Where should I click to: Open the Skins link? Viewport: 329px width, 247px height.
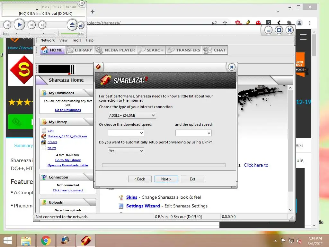(x=131, y=197)
